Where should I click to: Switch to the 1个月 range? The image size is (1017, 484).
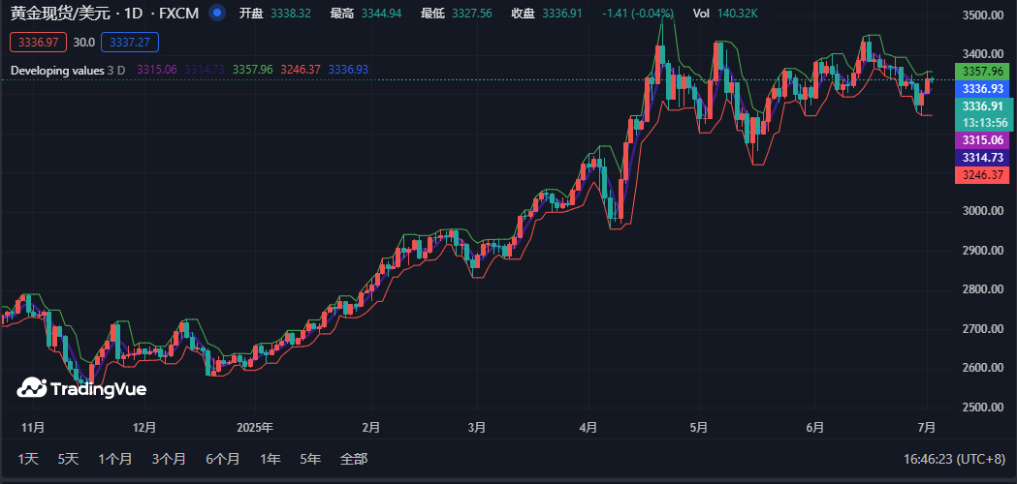point(114,459)
